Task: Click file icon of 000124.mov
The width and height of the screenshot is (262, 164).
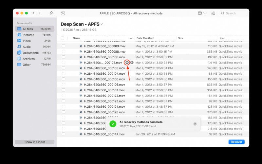Action: 81,106
